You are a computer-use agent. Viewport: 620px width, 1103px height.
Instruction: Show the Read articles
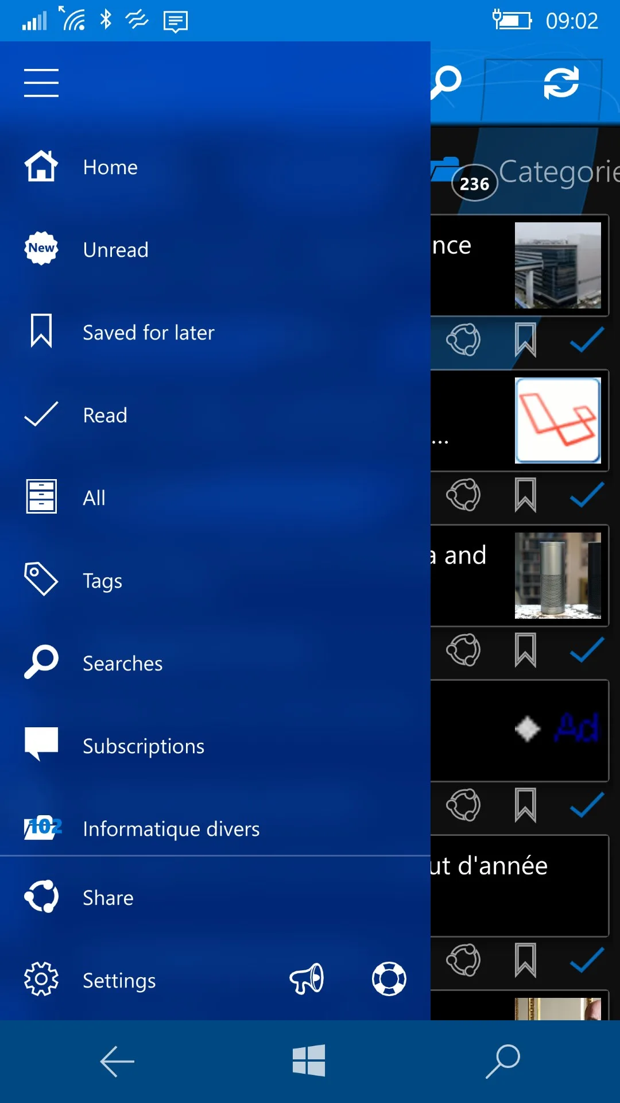pos(215,415)
